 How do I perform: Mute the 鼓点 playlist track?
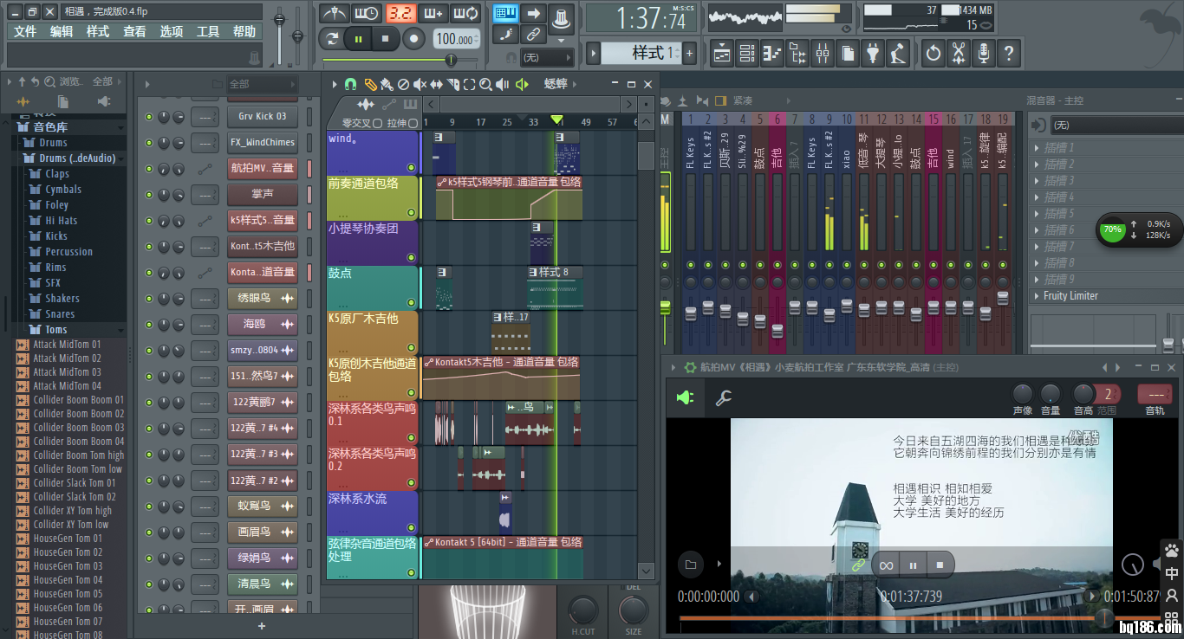pyautogui.click(x=412, y=302)
